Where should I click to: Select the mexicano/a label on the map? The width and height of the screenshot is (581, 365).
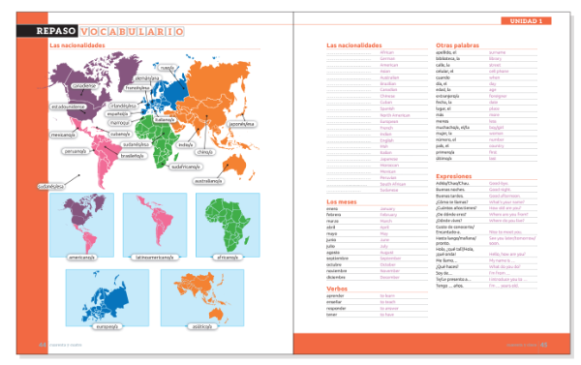tap(63, 135)
